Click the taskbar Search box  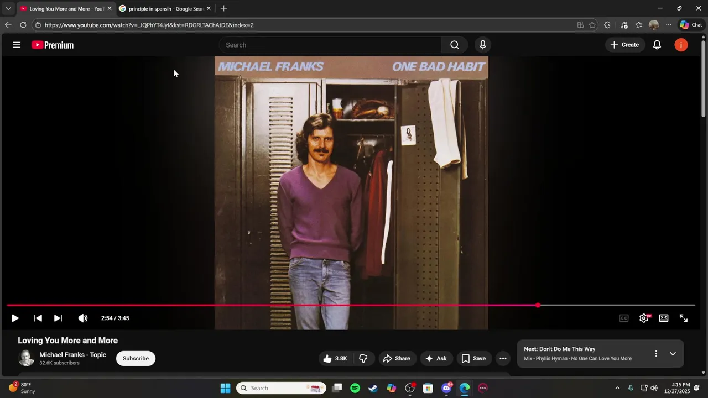point(281,388)
